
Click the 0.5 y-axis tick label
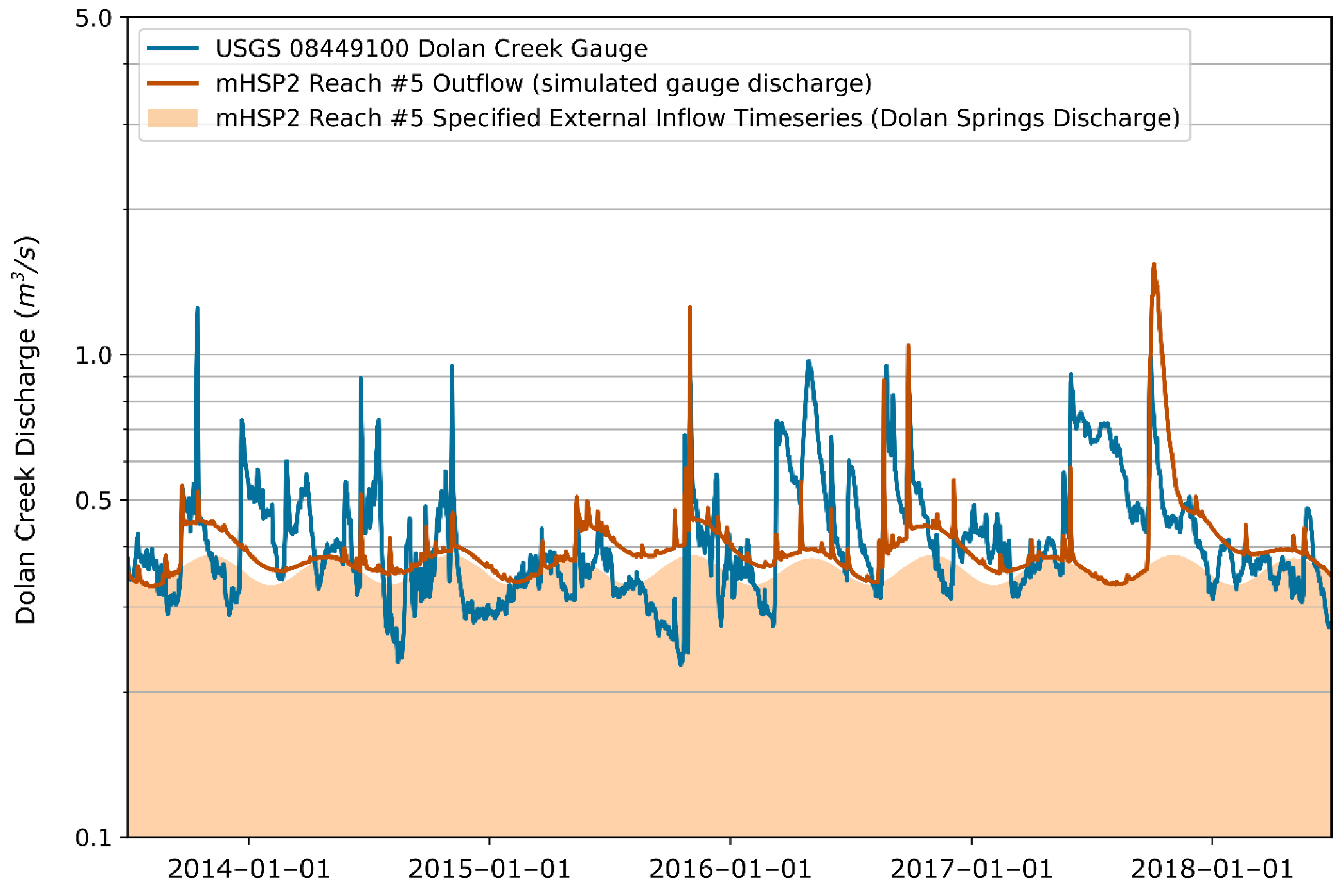click(94, 500)
